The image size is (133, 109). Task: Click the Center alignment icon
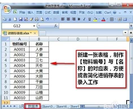(x=68, y=19)
